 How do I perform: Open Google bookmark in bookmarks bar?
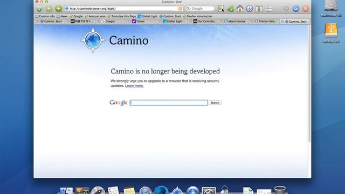76,16
